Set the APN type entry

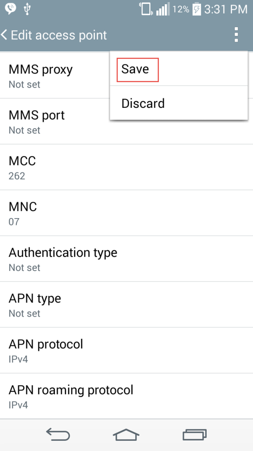point(35,304)
